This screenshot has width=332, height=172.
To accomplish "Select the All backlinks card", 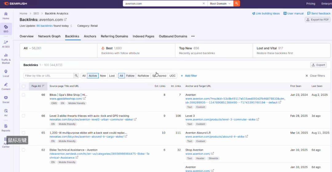I will tap(58, 50).
